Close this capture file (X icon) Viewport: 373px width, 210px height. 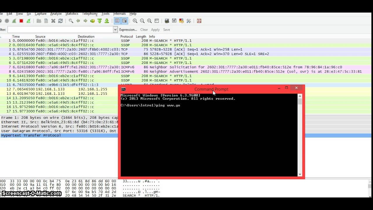pos(53,21)
